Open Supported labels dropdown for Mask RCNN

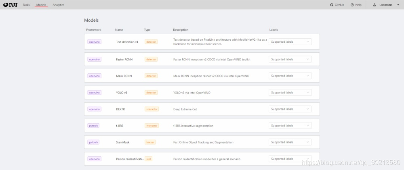click(290, 76)
